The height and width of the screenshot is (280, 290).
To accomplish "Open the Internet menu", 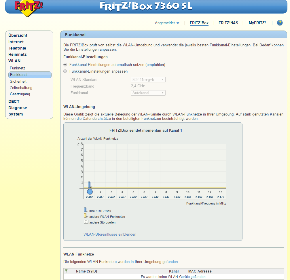I will click(x=16, y=42).
